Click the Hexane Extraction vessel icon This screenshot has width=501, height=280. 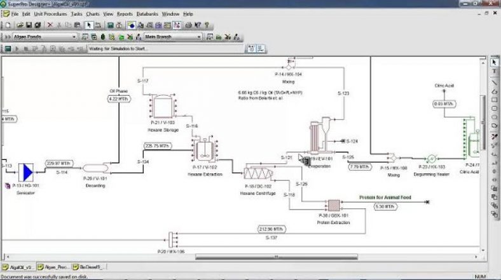tap(205, 150)
